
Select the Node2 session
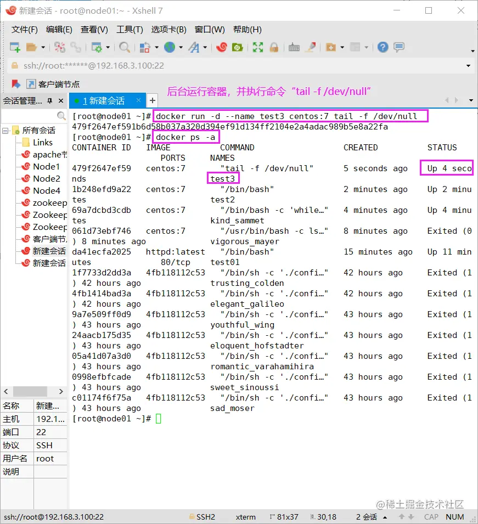coord(41,178)
